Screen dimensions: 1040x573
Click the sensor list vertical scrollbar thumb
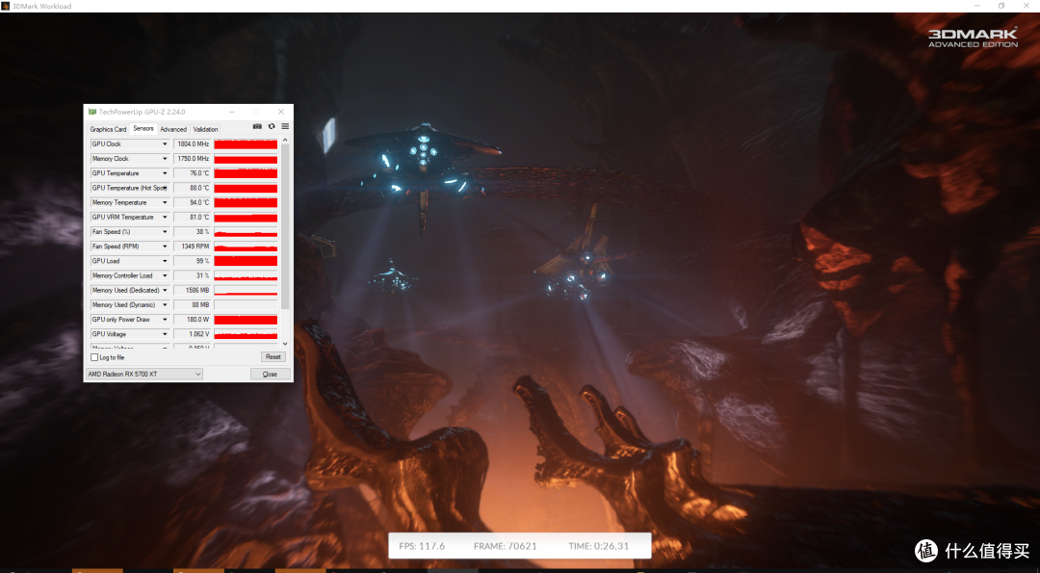tap(285, 227)
